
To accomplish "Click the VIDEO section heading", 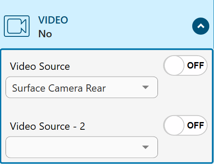I will [x=53, y=20].
